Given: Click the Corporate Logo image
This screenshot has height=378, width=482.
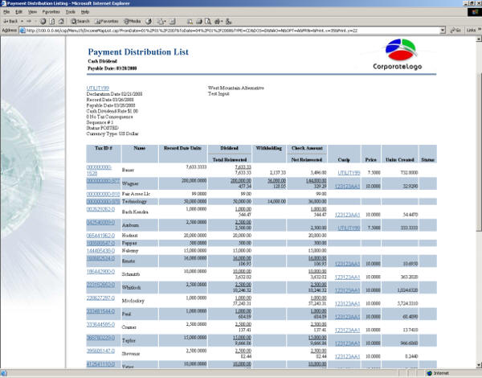Looking at the screenshot, I should point(398,54).
